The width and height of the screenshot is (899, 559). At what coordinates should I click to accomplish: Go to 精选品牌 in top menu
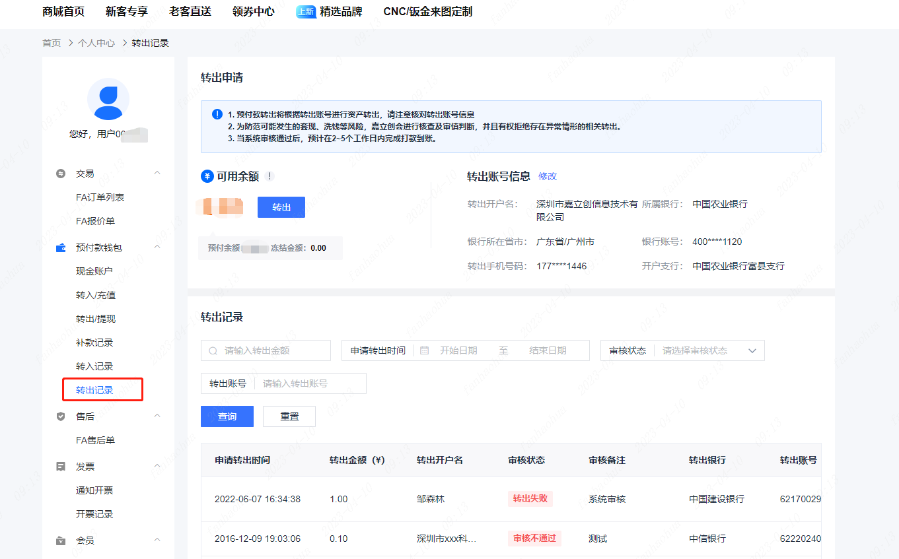tap(340, 11)
